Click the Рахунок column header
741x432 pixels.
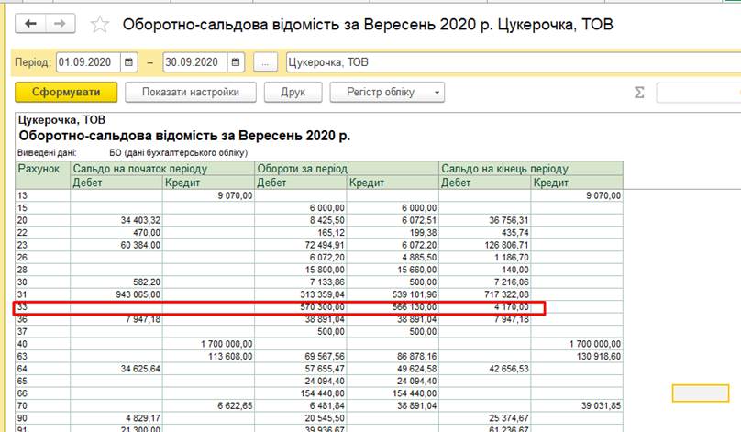pyautogui.click(x=42, y=169)
